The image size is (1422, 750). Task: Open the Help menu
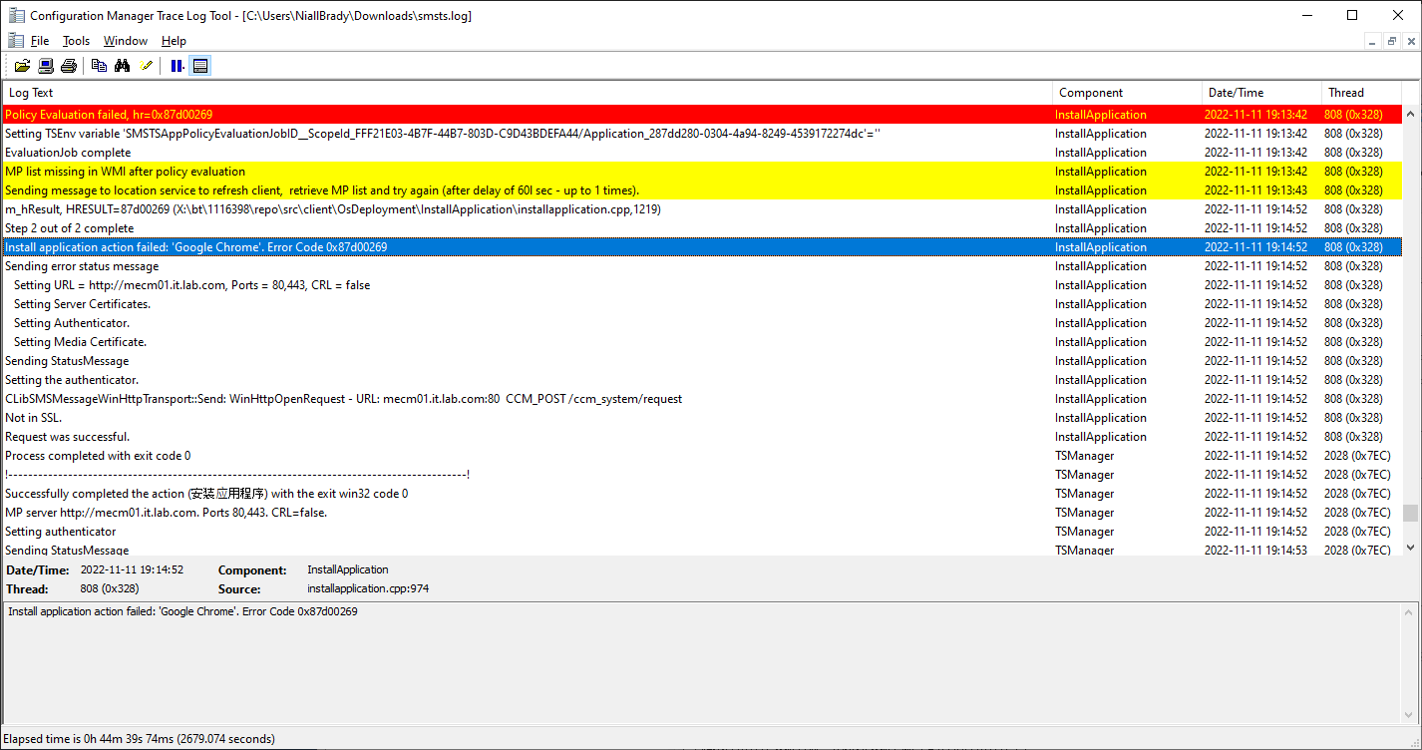(x=174, y=41)
